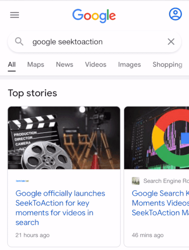Switch to the News tab

tap(65, 65)
